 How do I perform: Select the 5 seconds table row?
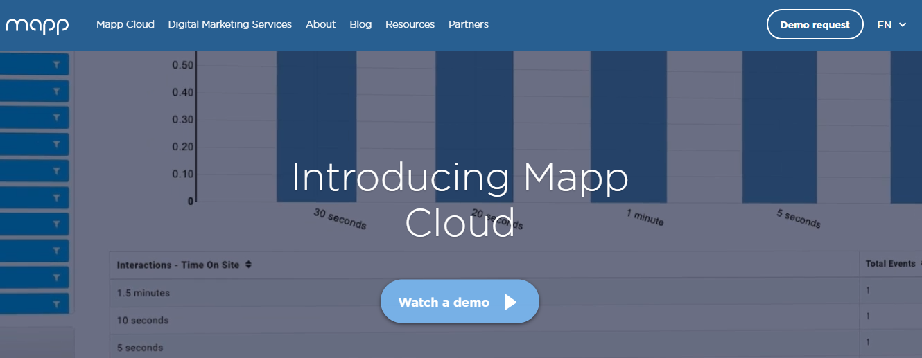point(516,347)
